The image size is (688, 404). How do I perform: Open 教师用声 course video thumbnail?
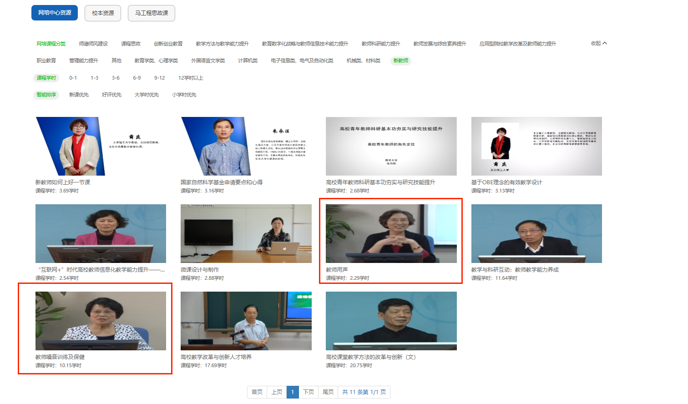391,233
